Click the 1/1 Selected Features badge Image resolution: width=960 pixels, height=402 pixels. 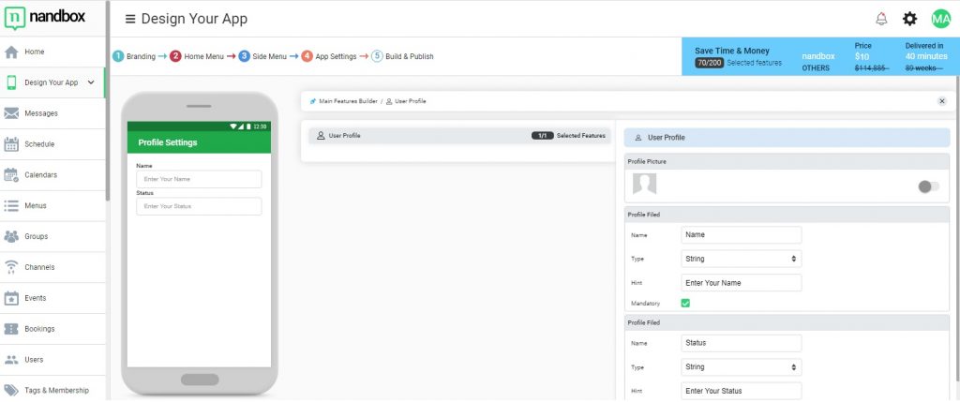pyautogui.click(x=543, y=136)
